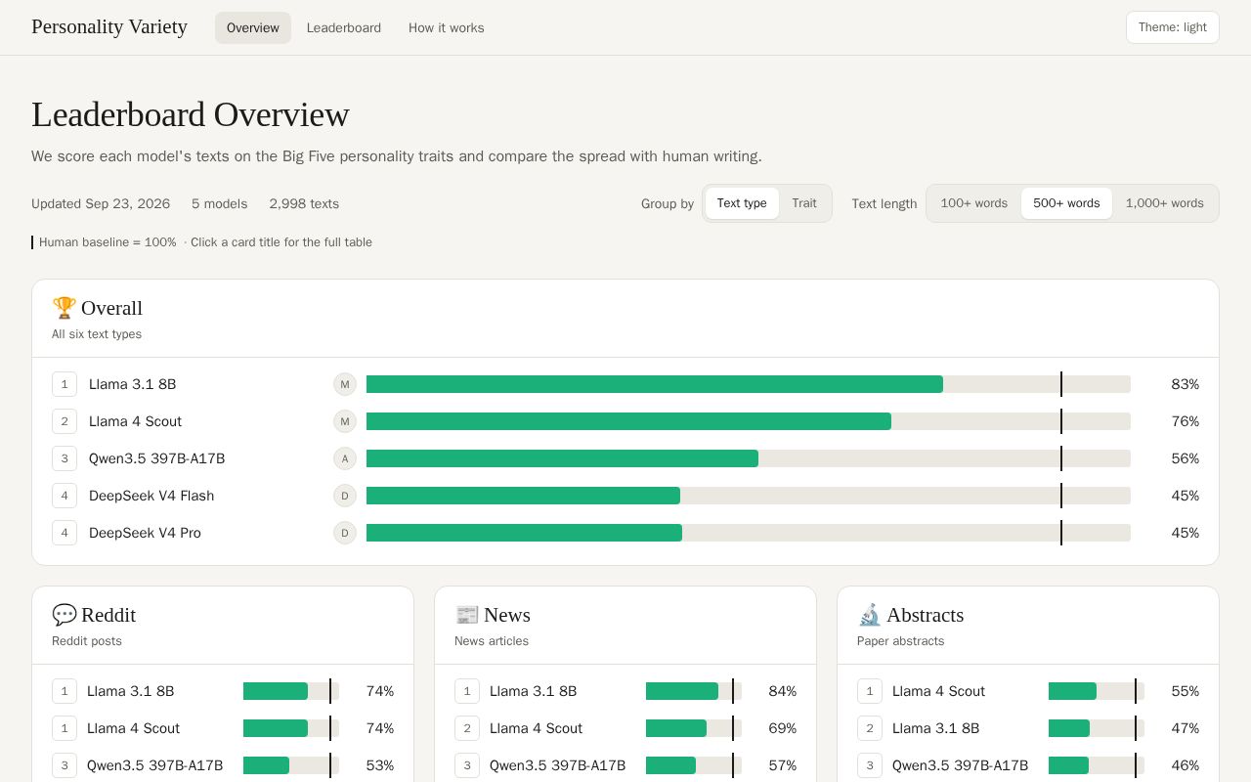Viewport: 1251px width, 782px height.
Task: Group by Trait
Action: pyautogui.click(x=804, y=203)
